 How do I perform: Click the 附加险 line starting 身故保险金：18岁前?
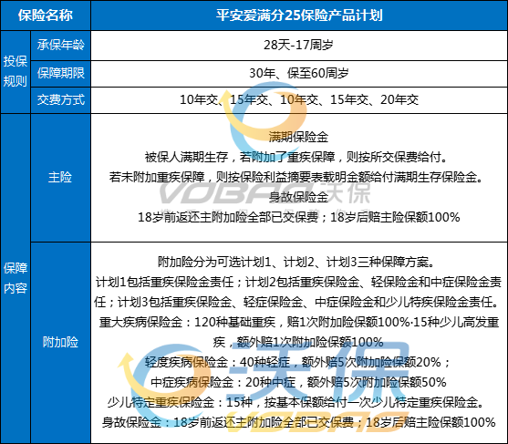coord(299,423)
